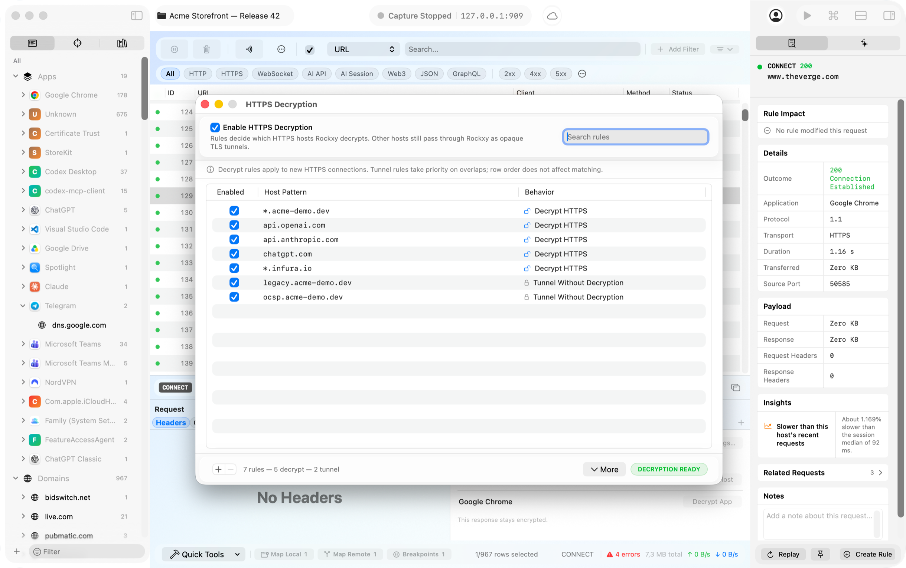Disable the *.acme-demo.dev rule checkbox

(234, 211)
